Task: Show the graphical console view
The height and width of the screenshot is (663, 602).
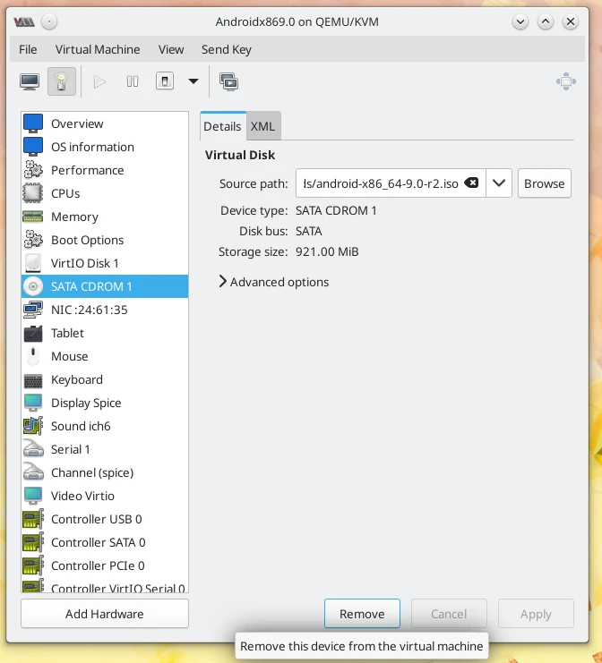Action: pyautogui.click(x=30, y=81)
